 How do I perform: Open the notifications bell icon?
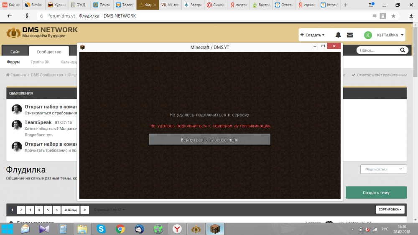(338, 35)
